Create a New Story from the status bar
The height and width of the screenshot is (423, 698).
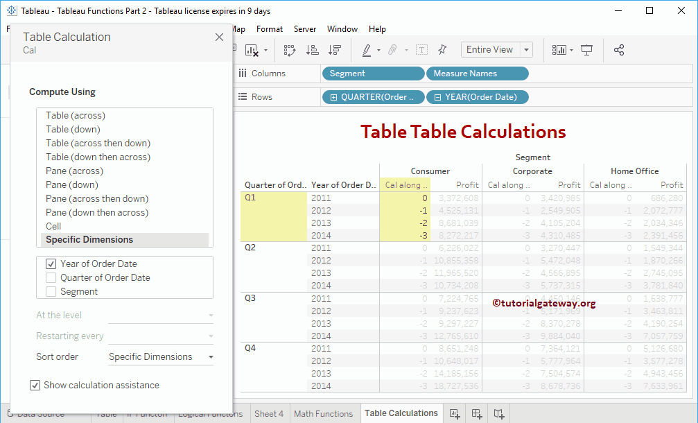[498, 413]
